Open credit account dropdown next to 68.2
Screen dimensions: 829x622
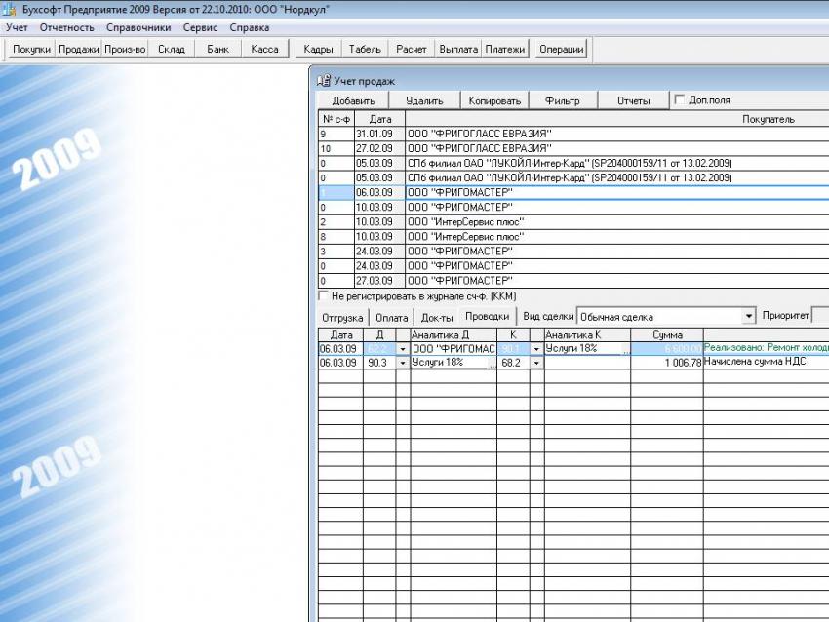(536, 363)
